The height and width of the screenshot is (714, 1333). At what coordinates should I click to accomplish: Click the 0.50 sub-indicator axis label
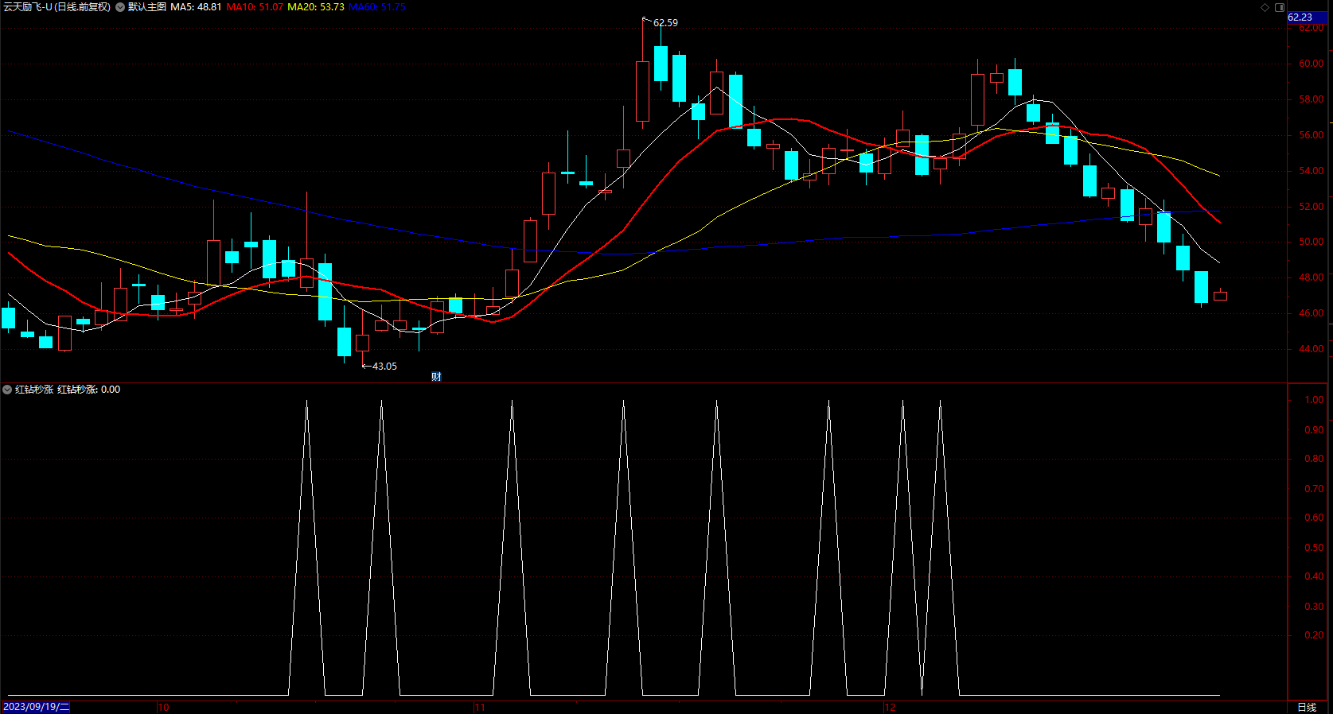(1315, 548)
